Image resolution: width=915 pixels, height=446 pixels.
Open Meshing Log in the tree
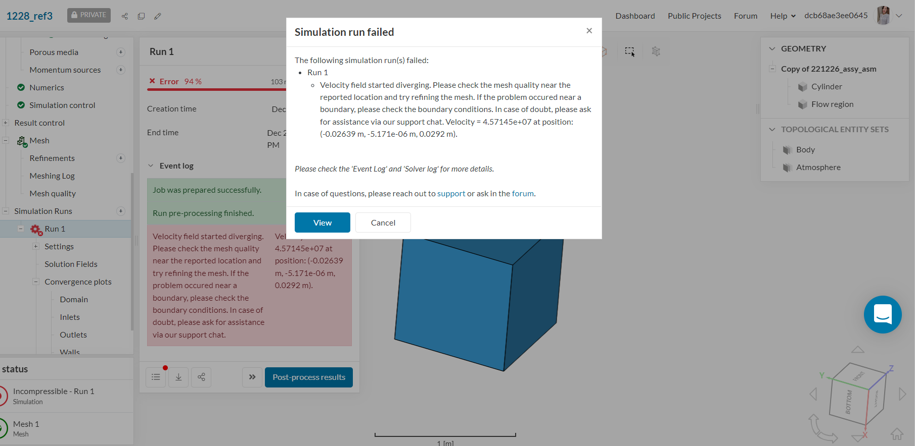pyautogui.click(x=52, y=176)
